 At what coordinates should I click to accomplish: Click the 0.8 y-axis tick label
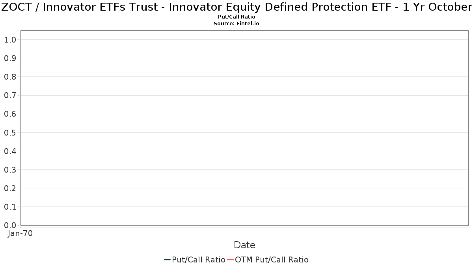point(10,76)
